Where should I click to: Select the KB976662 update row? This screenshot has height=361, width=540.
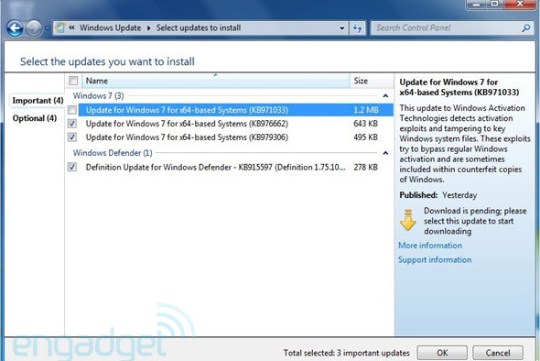pos(235,124)
